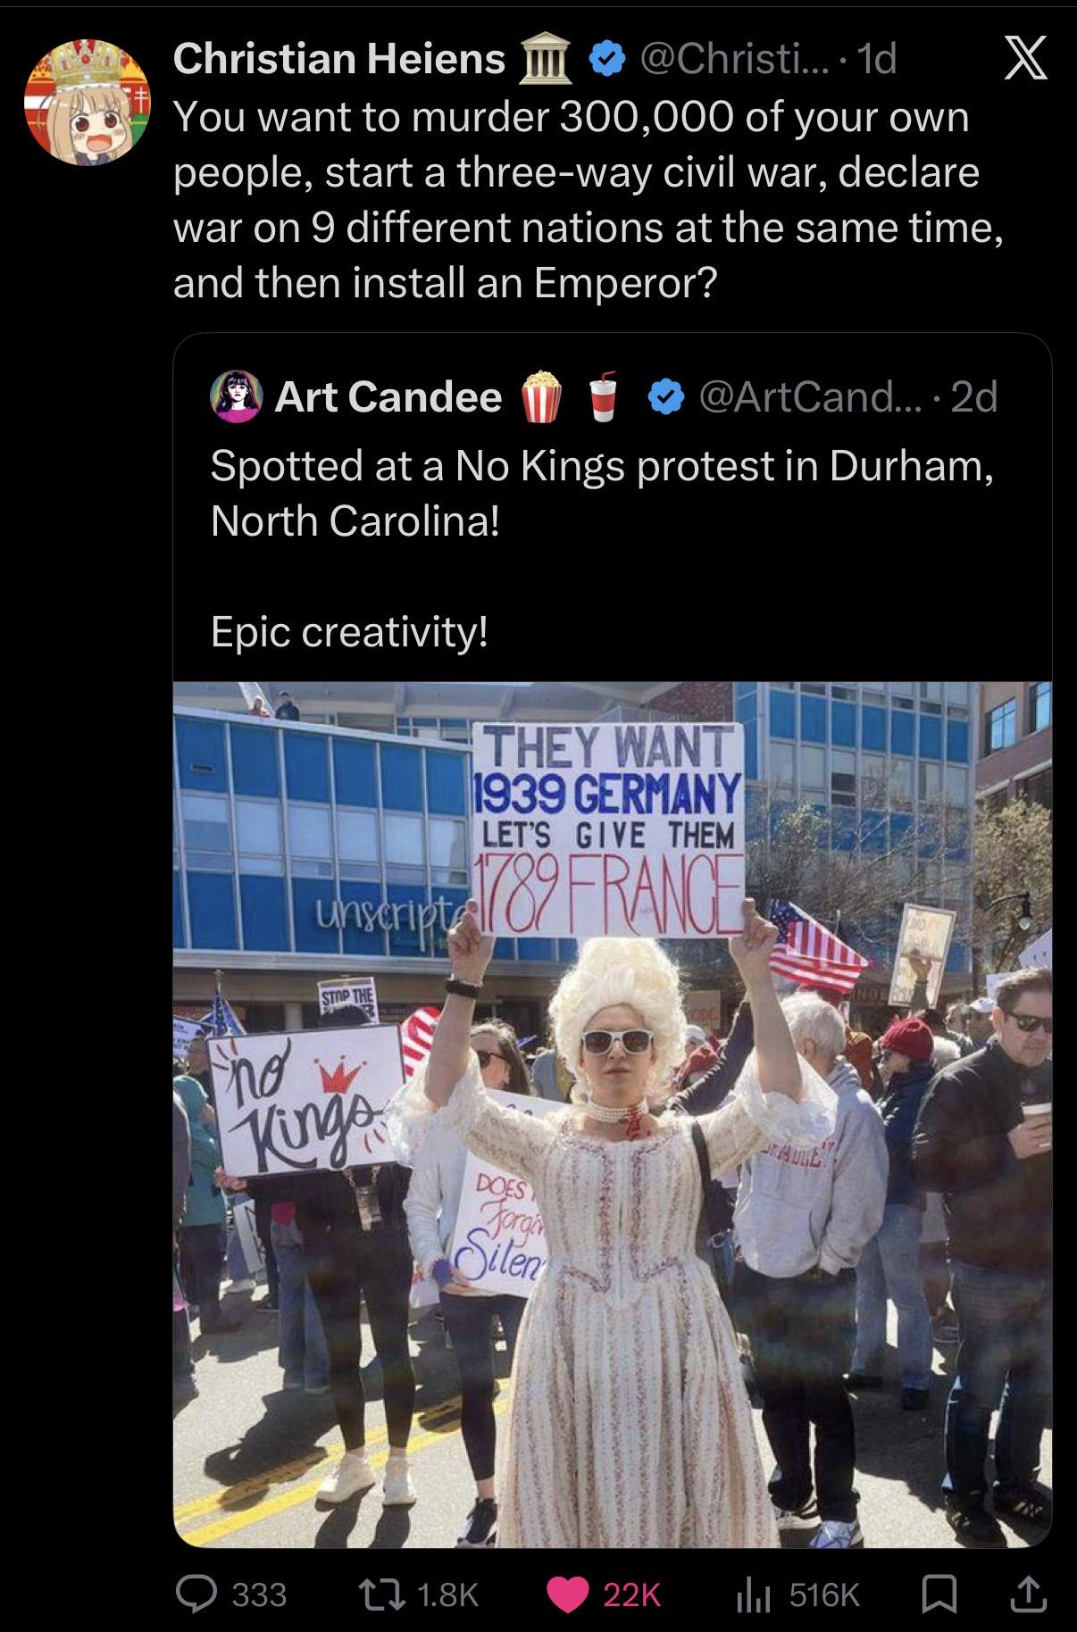Click the 2d timestamp on quoted post
Image resolution: width=1077 pixels, height=1632 pixels.
(x=974, y=397)
